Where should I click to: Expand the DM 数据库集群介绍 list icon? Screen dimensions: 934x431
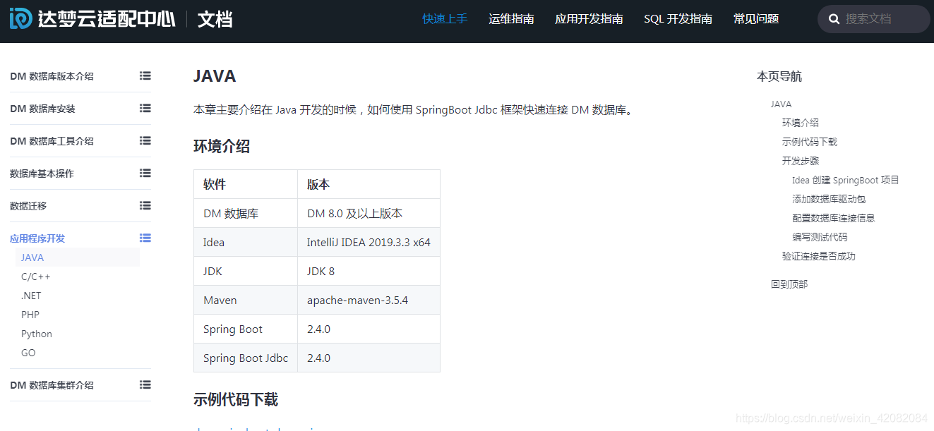145,384
